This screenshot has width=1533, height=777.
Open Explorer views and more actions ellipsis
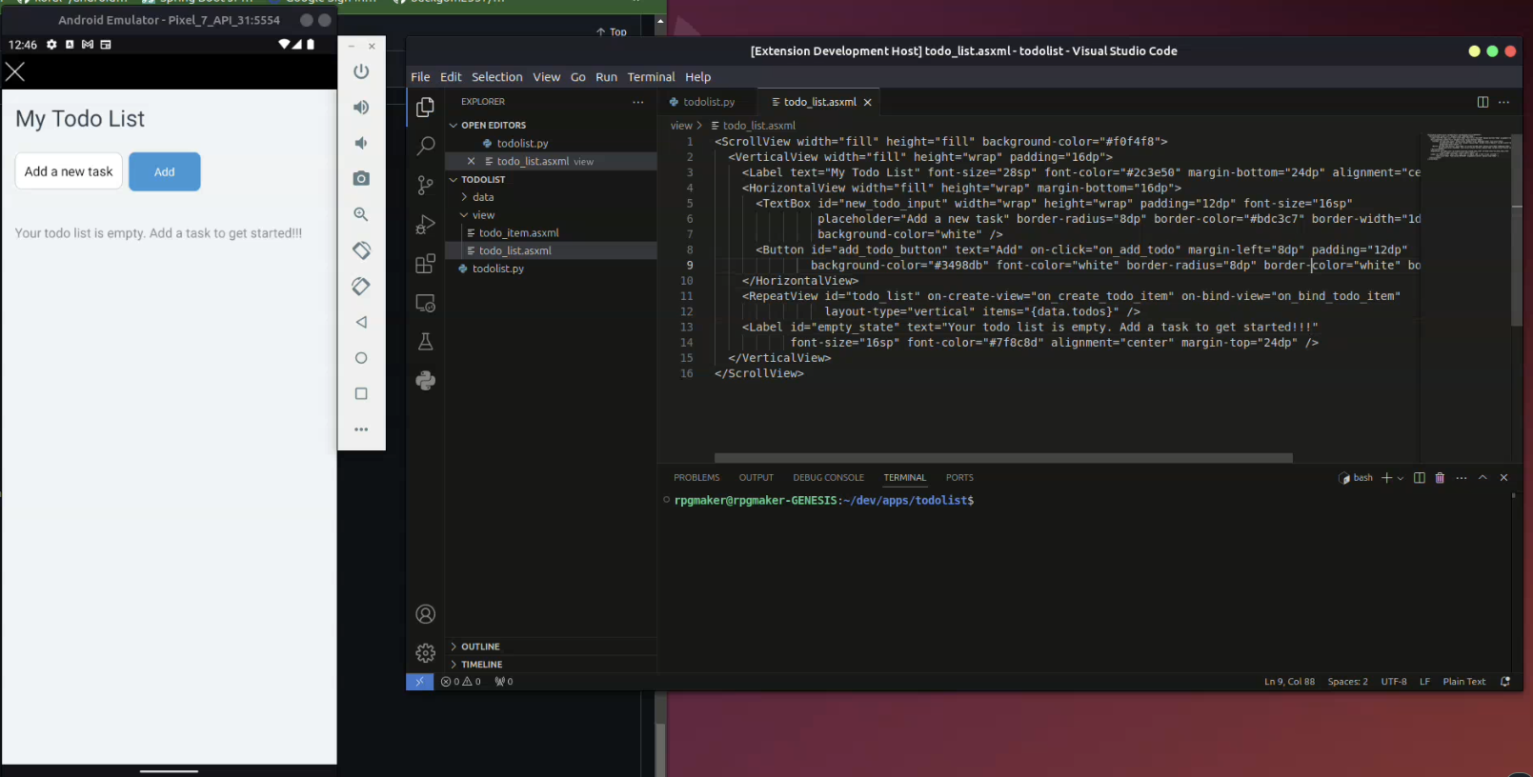(x=638, y=102)
